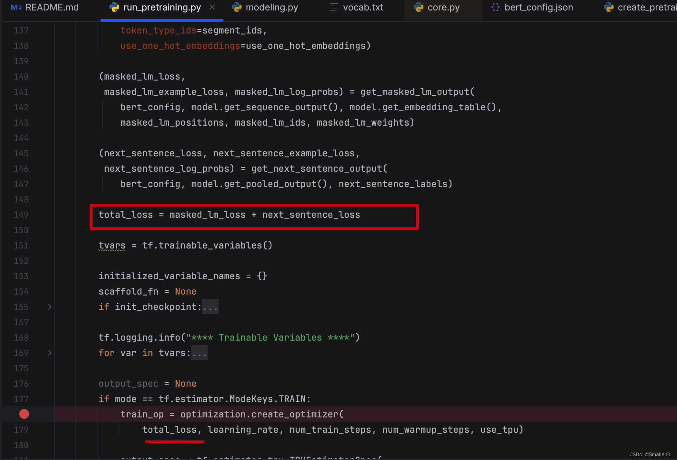Click 'masked_lm_weights' on line 143
Image resolution: width=677 pixels, height=460 pixels.
363,123
